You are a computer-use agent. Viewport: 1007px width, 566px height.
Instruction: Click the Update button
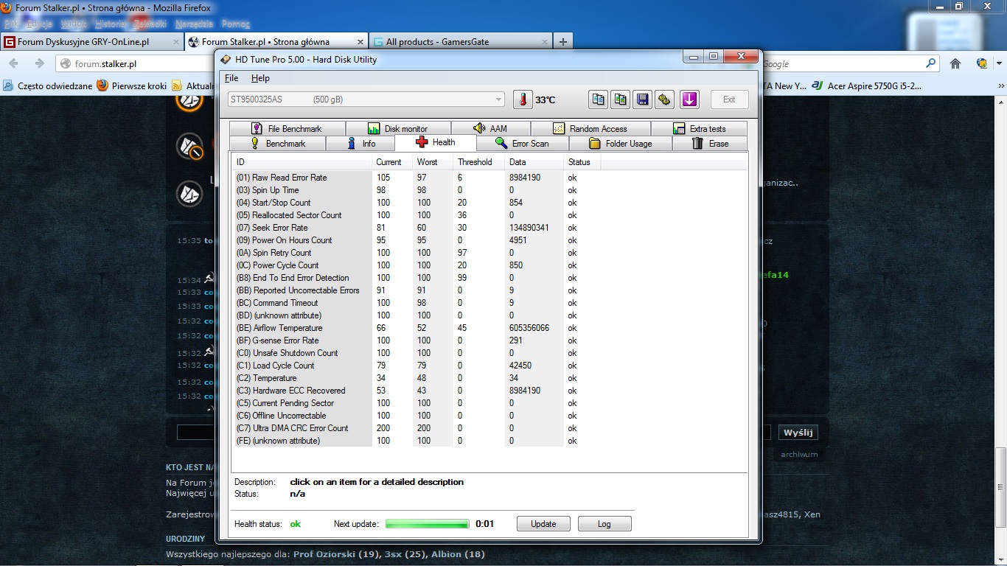click(543, 524)
